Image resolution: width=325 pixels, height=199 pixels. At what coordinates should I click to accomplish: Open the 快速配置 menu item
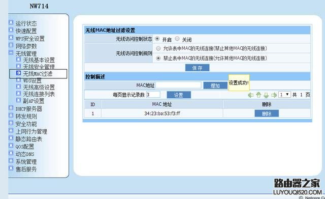(26, 31)
